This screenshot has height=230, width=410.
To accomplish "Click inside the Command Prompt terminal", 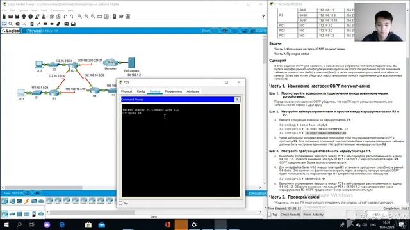I will (181, 150).
